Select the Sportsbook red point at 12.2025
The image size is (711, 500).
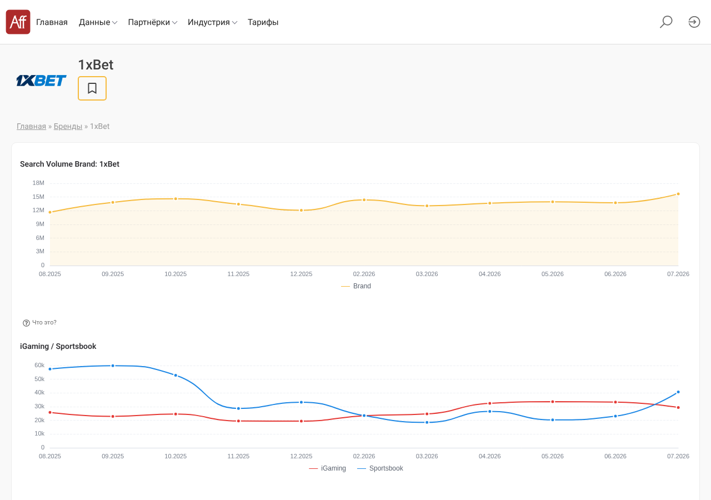pos(301,421)
